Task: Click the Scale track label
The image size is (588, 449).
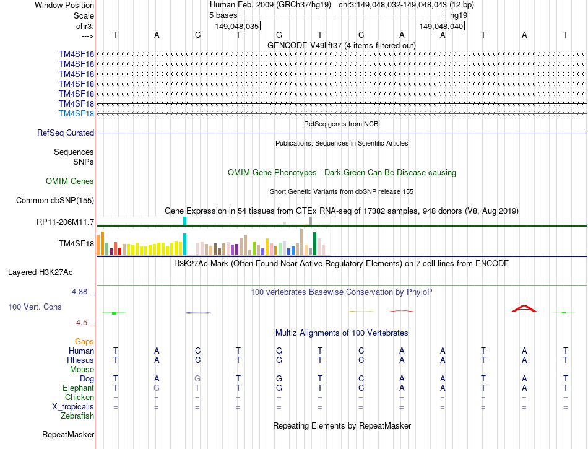Action: point(84,15)
